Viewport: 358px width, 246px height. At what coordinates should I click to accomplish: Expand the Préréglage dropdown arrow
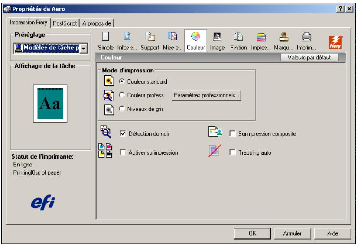coord(84,48)
